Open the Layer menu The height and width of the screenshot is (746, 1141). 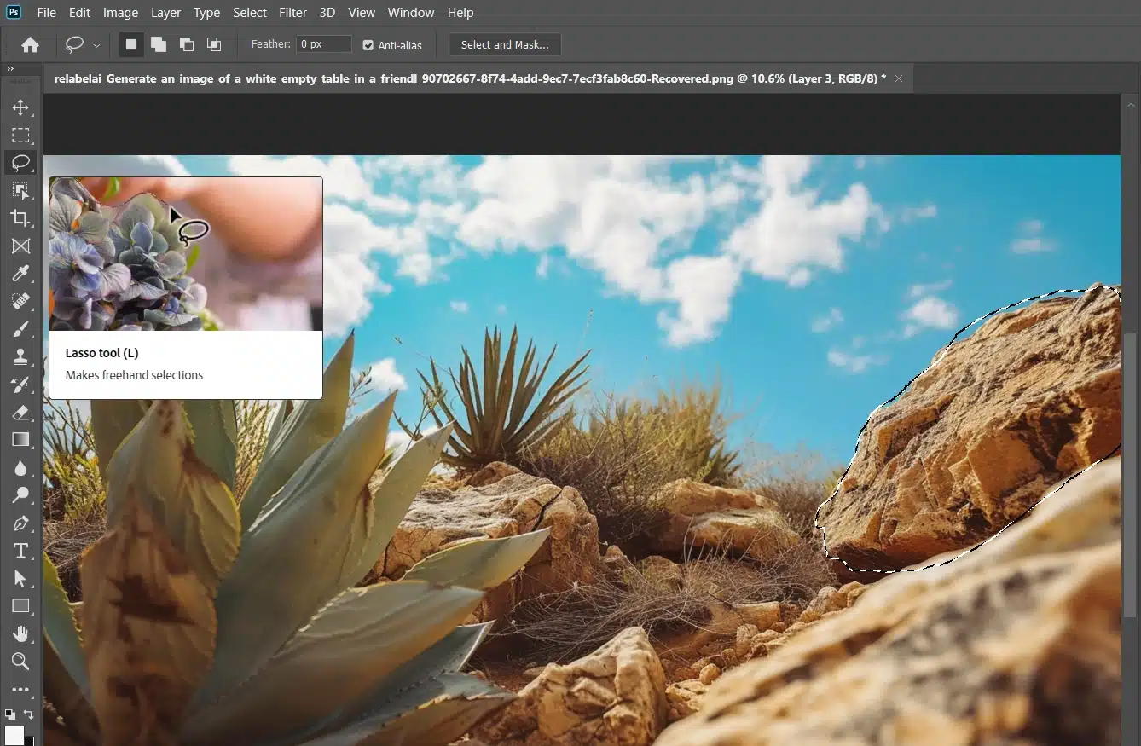click(x=165, y=13)
